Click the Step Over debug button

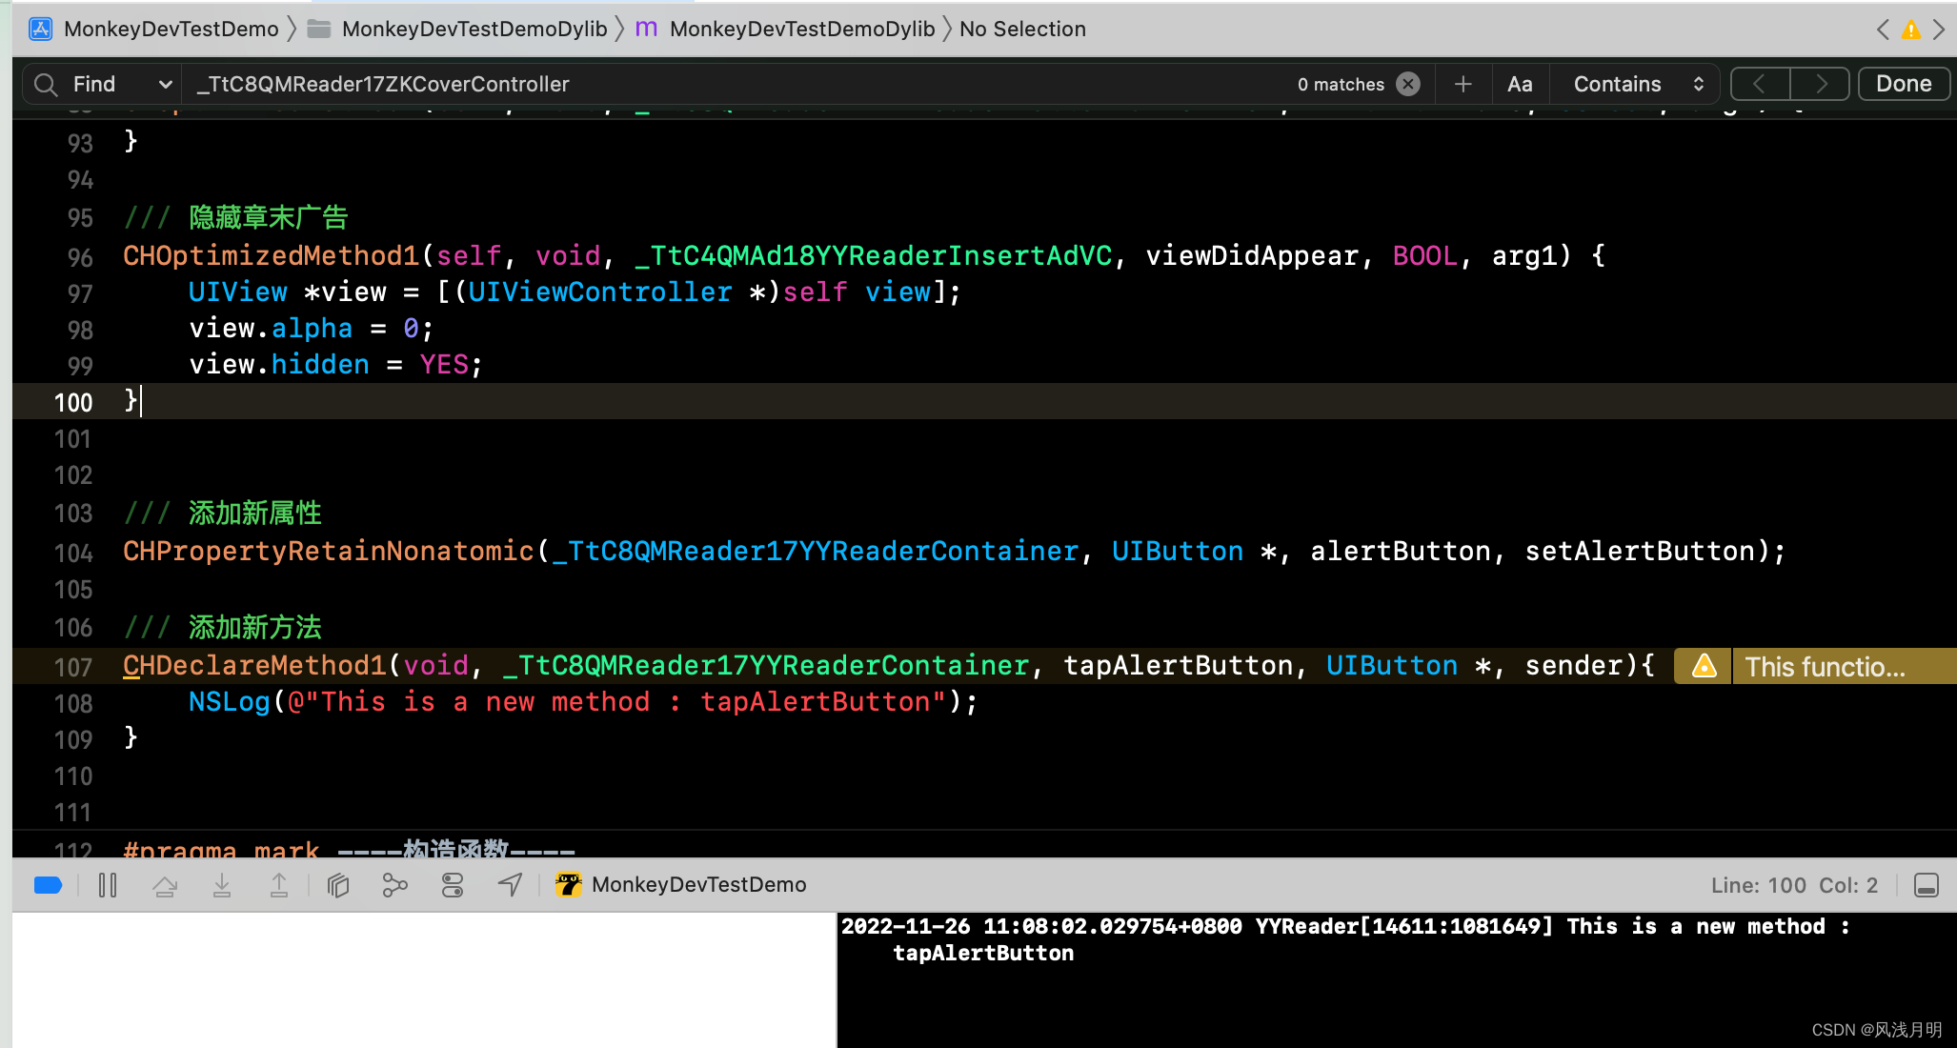coord(165,885)
